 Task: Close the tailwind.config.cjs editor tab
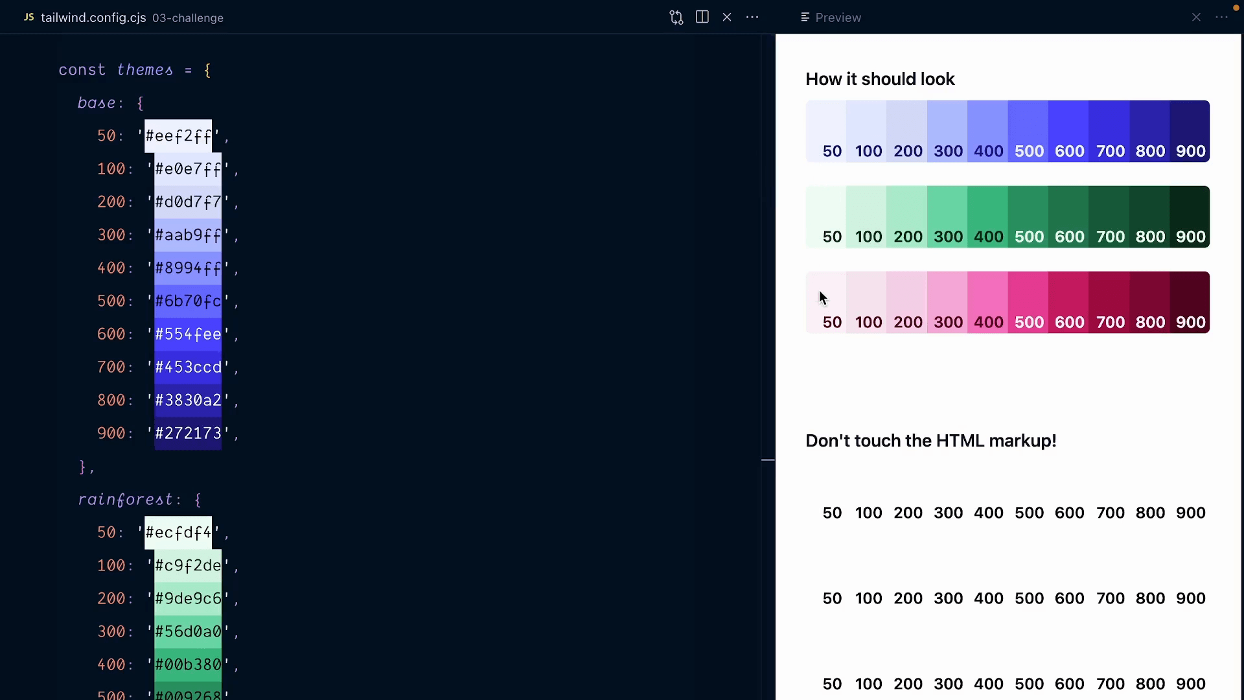coord(727,17)
